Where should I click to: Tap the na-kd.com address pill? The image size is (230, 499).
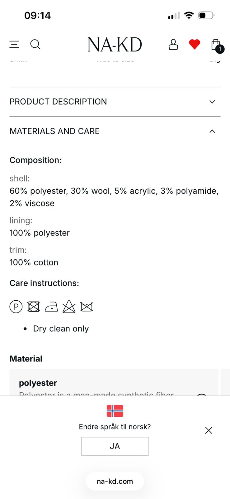click(x=115, y=481)
